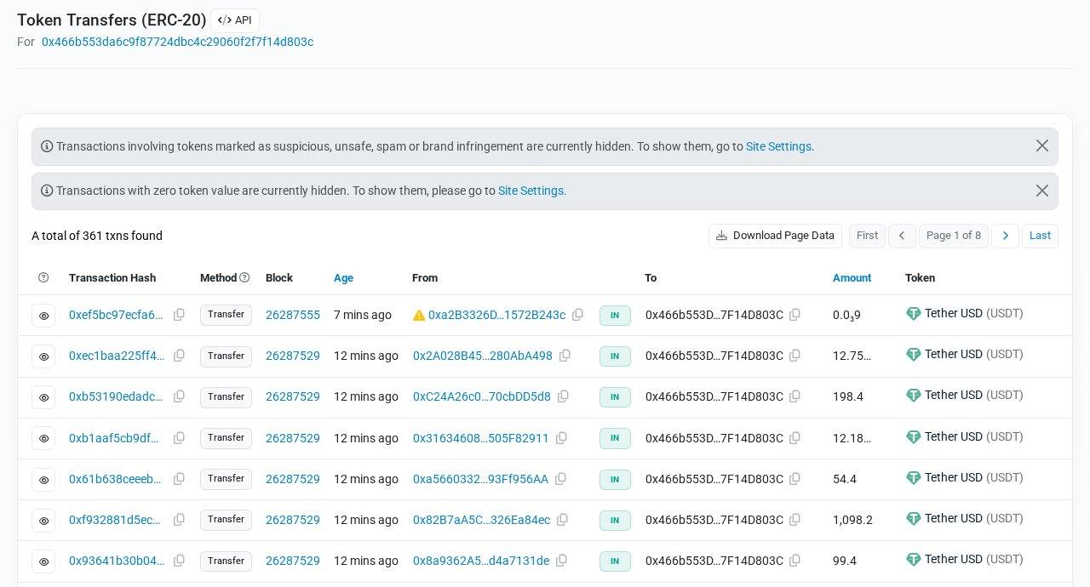Viewport: 1090px width, 587px height.
Task: Preview transaction 0xf932881d5ec with eye icon
Action: pyautogui.click(x=43, y=521)
